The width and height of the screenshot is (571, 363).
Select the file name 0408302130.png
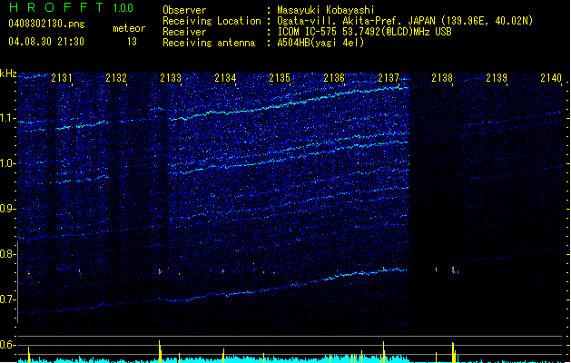(46, 24)
